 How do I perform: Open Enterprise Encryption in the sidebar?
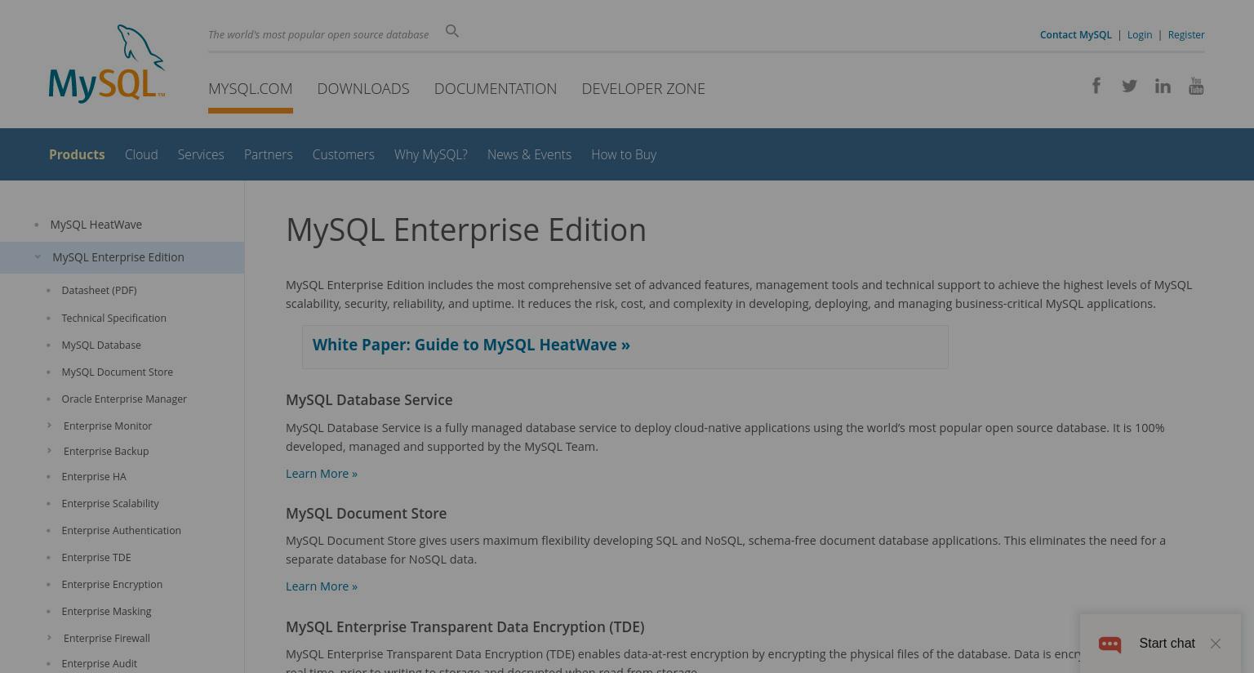pyautogui.click(x=112, y=585)
